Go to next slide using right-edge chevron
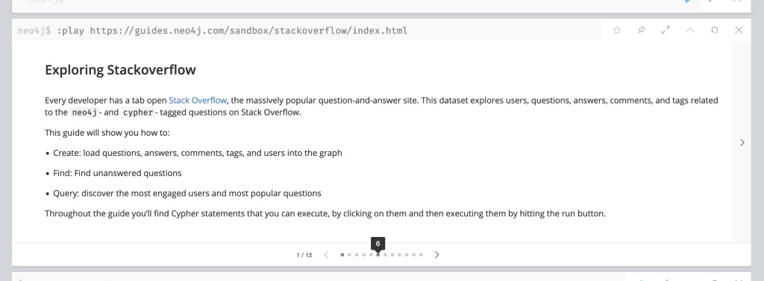The height and width of the screenshot is (281, 764). click(x=742, y=142)
